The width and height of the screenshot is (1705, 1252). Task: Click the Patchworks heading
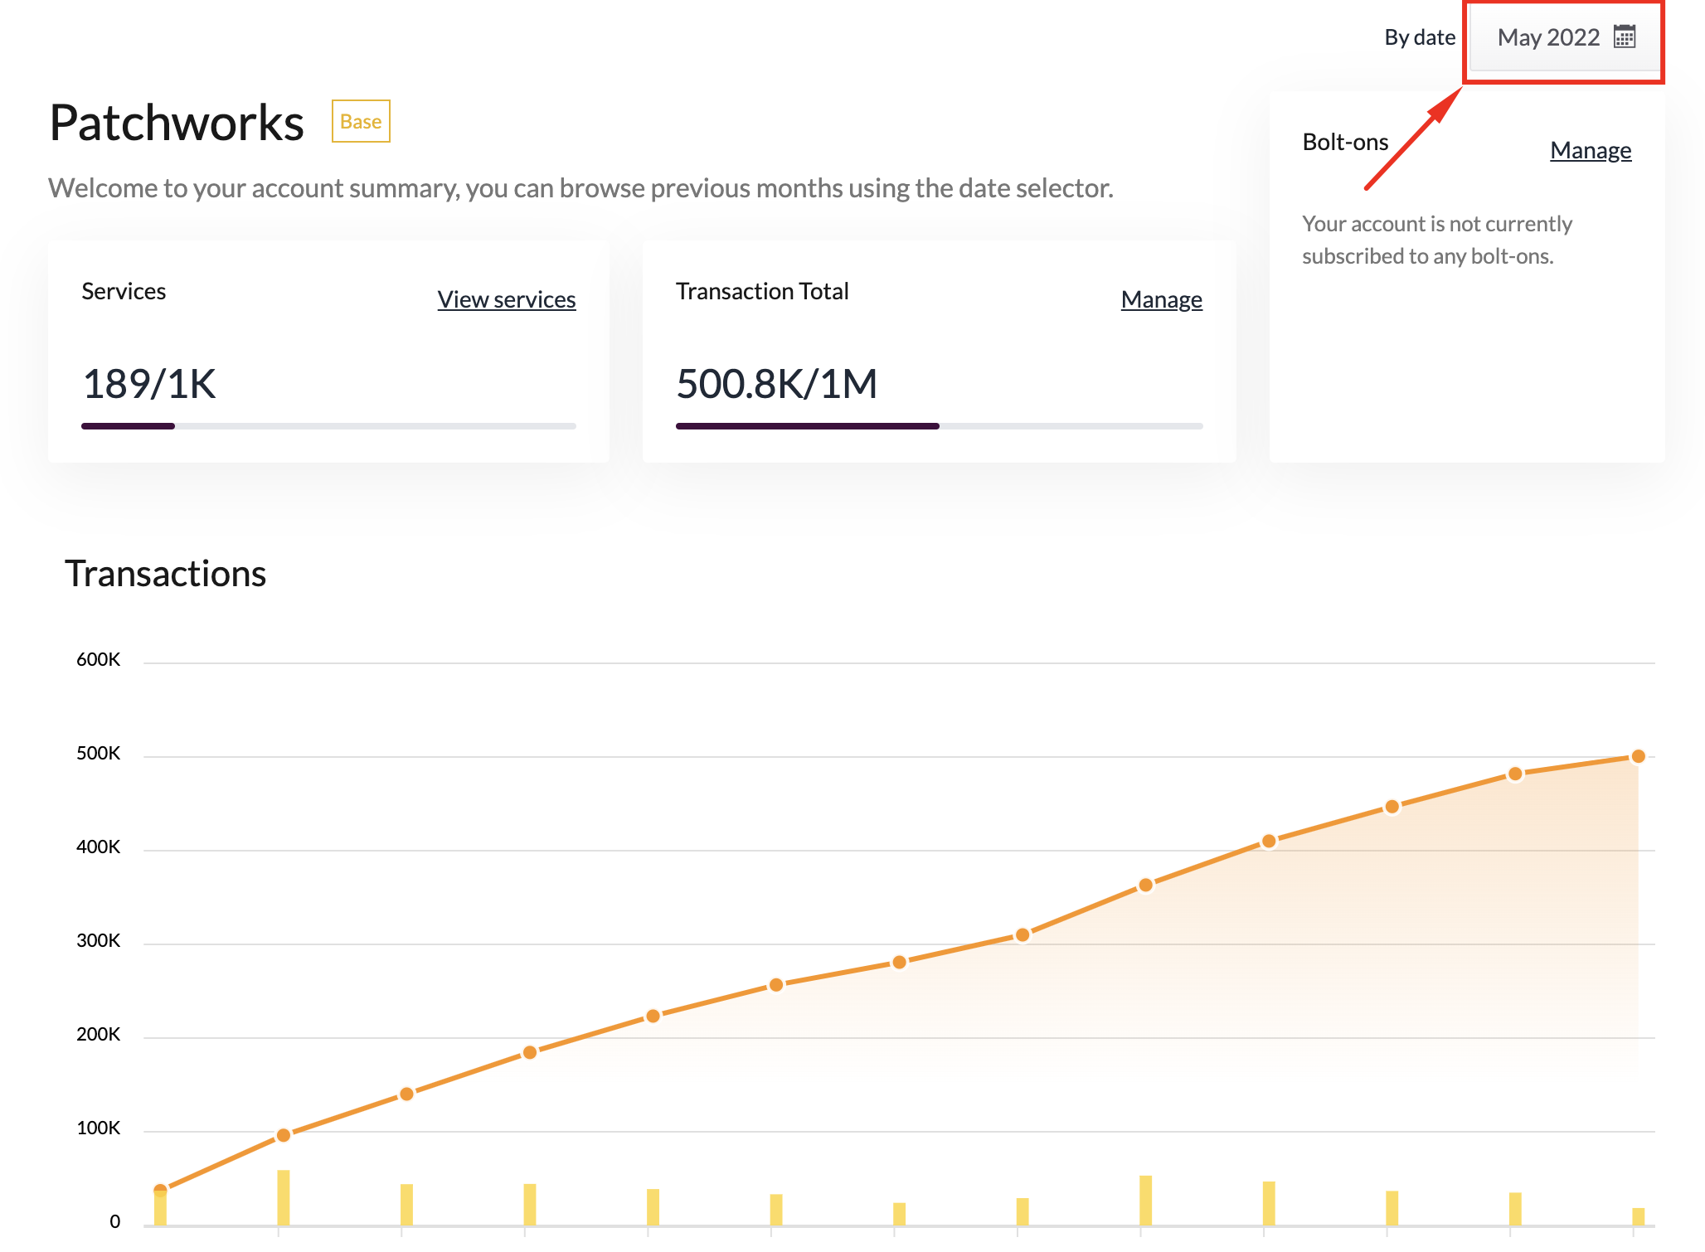(x=177, y=123)
